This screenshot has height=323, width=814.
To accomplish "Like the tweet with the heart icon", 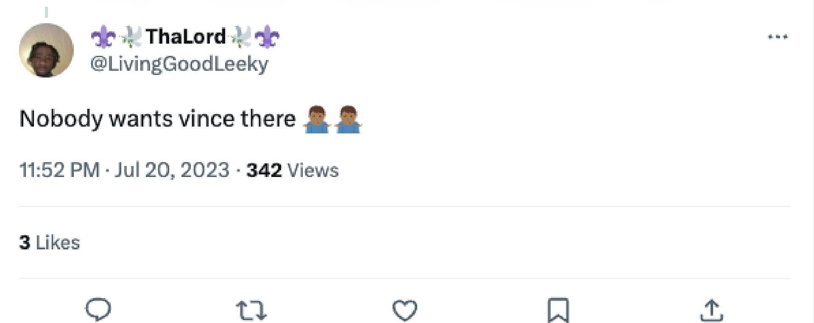I will [405, 309].
